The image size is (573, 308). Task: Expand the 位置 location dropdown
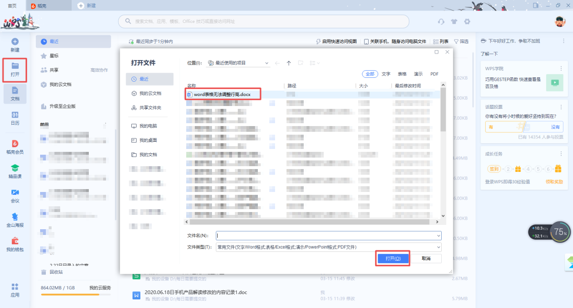click(x=266, y=63)
